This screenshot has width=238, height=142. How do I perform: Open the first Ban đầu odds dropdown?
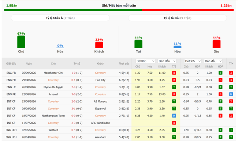point(167,61)
